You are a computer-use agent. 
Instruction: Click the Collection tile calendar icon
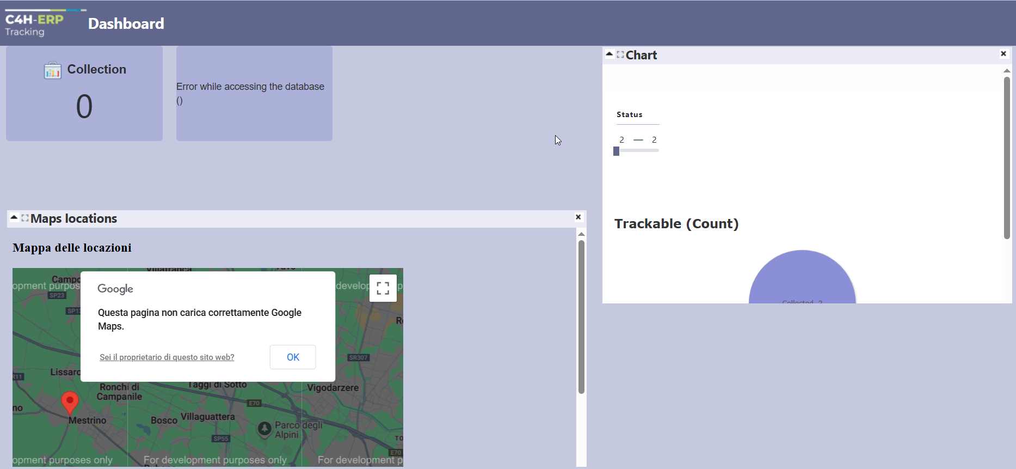53,70
